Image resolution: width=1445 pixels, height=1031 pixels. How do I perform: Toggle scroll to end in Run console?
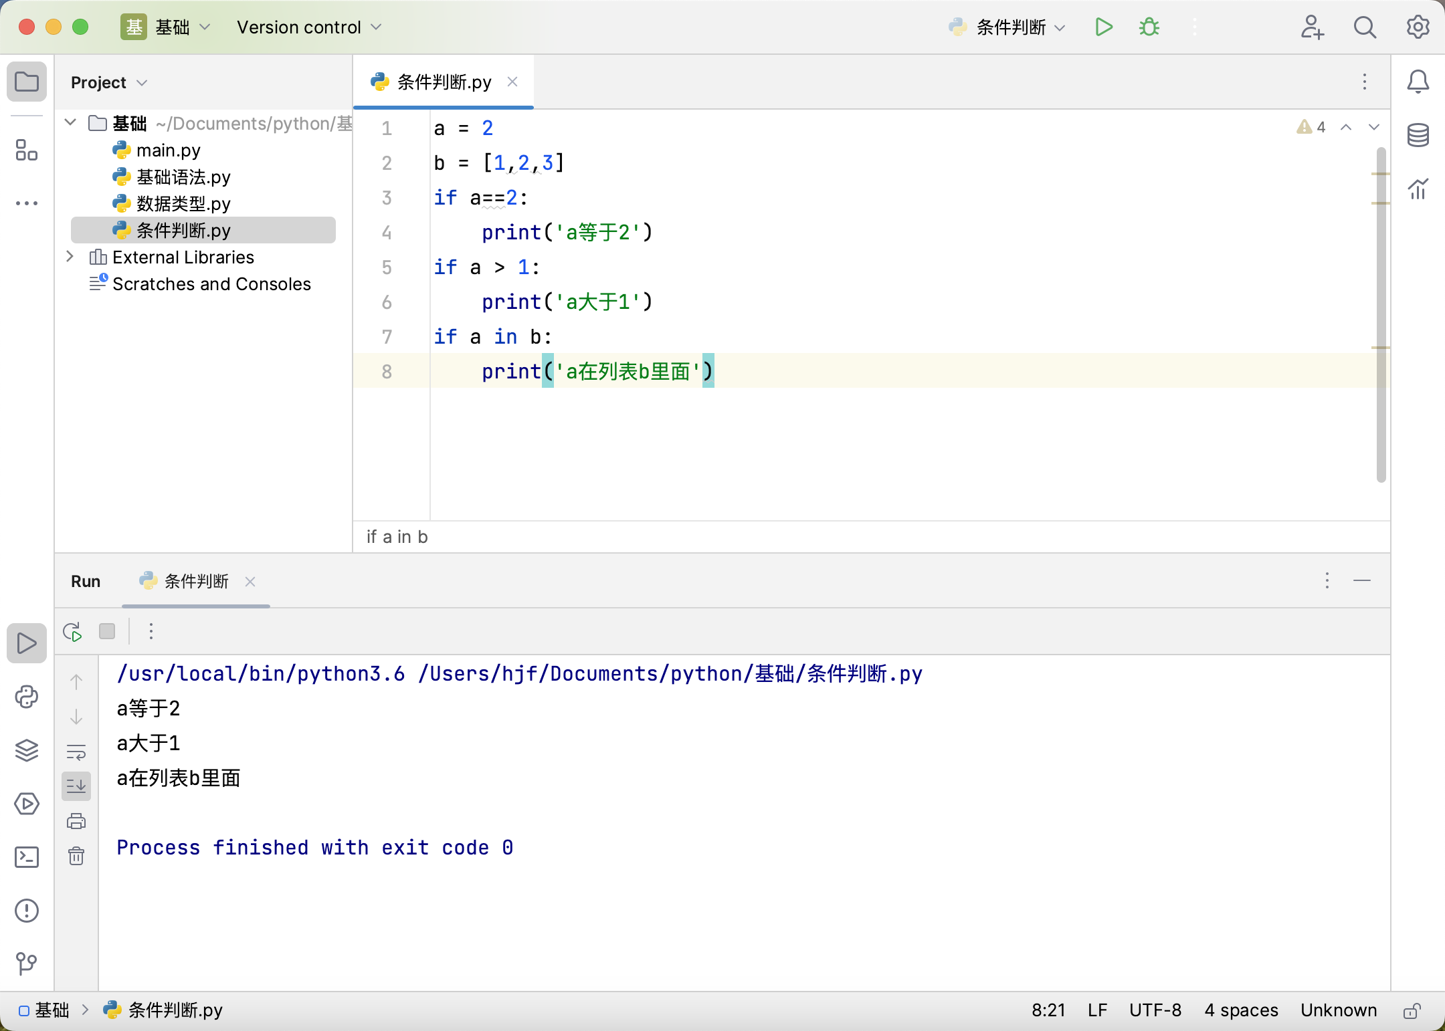tap(76, 786)
